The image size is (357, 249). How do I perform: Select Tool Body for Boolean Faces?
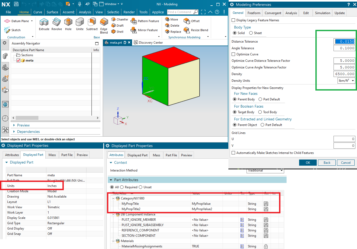click(x=260, y=112)
